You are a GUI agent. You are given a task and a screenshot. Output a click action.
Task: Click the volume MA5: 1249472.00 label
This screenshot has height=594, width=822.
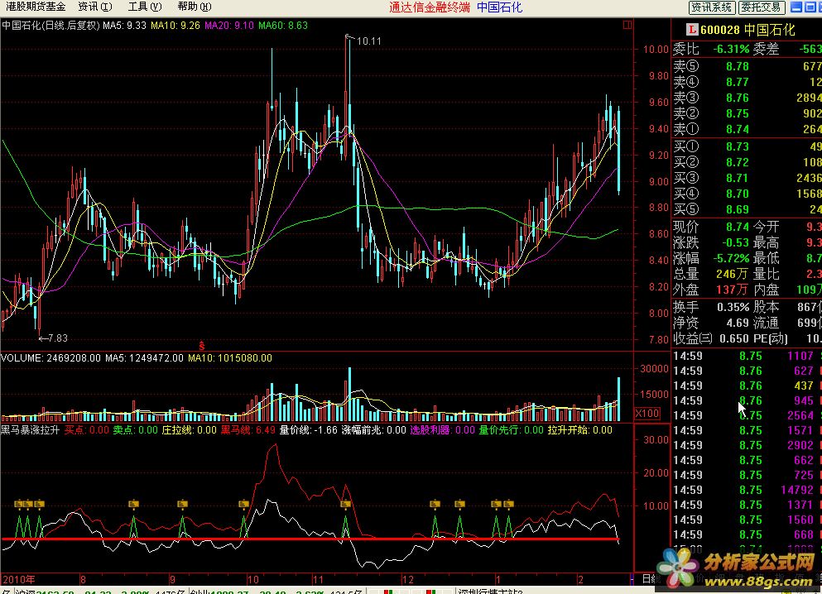click(x=144, y=358)
